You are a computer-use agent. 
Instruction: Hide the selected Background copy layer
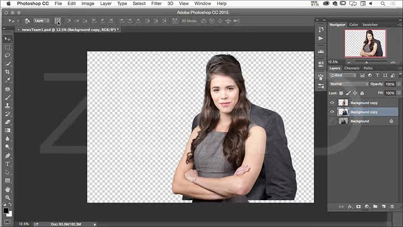coord(332,112)
